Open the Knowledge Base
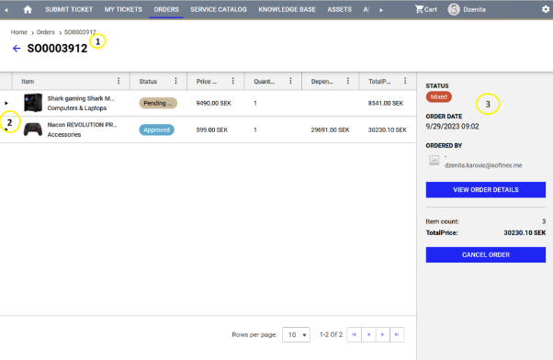Screen dimensions: 553x360 (288, 9)
